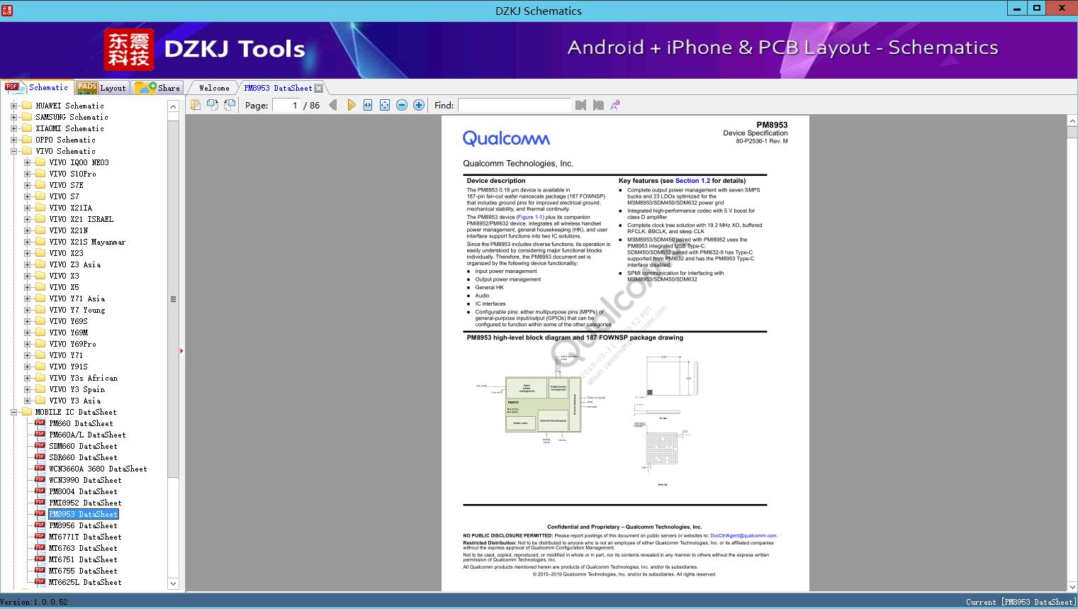Image resolution: width=1078 pixels, height=609 pixels.
Task: Select VIVO X21S Mayanmar folder
Action: coord(87,242)
